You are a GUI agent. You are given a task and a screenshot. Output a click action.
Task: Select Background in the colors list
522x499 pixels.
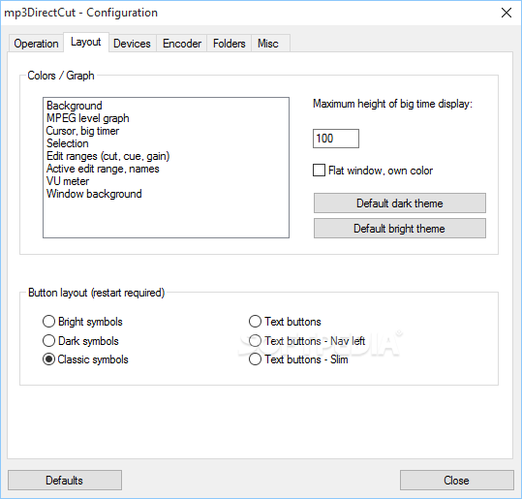click(166, 106)
